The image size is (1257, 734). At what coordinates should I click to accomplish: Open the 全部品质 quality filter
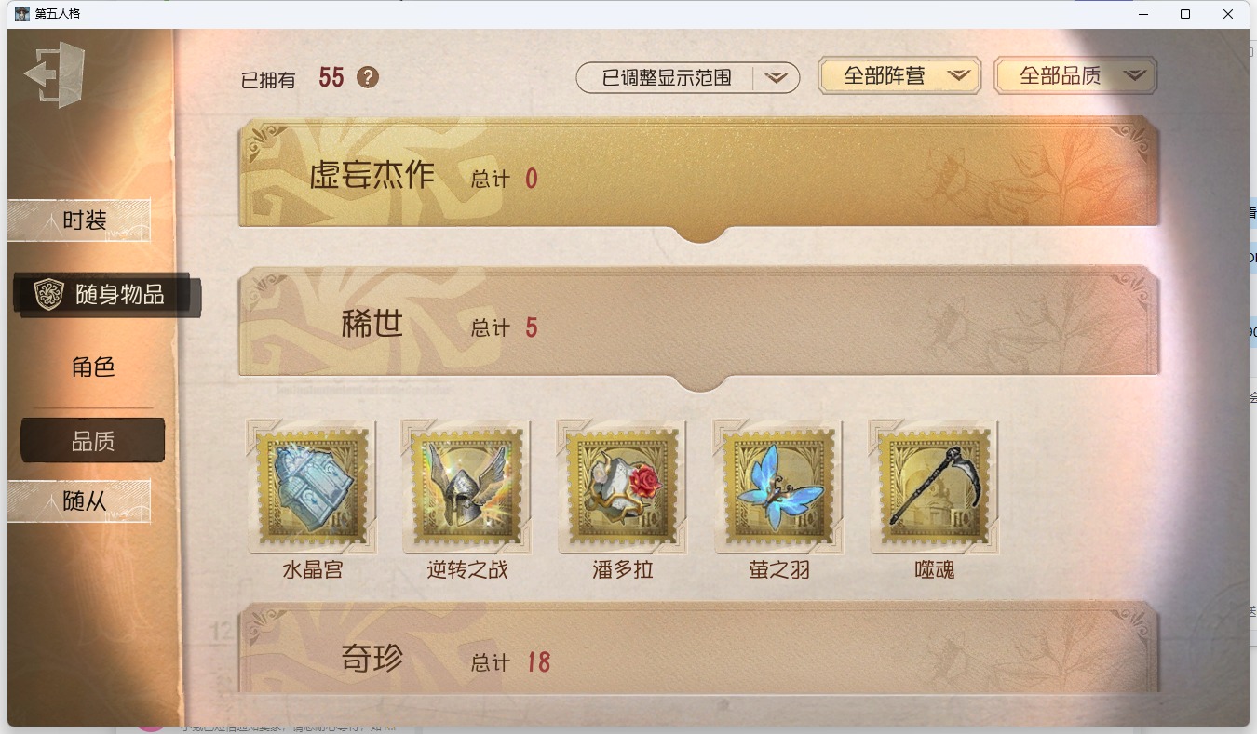pyautogui.click(x=1075, y=76)
